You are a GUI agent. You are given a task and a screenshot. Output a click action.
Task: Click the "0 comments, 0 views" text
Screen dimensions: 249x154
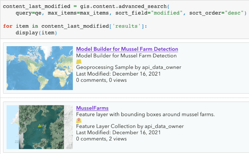coord(101,80)
